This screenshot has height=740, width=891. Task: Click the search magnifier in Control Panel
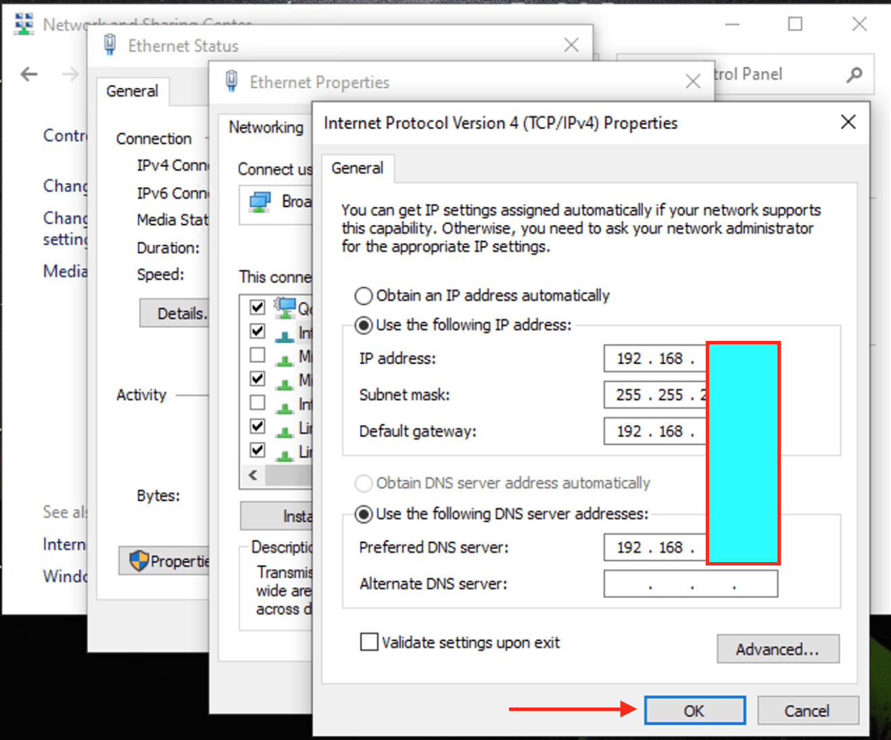click(x=854, y=74)
